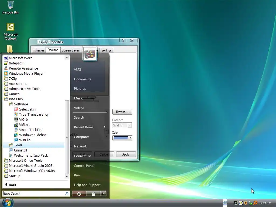Open Pictures from Start menu
276x207 pixels.
pyautogui.click(x=80, y=88)
